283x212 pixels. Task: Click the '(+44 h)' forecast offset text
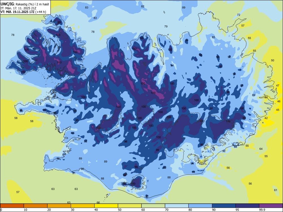pos(41,12)
